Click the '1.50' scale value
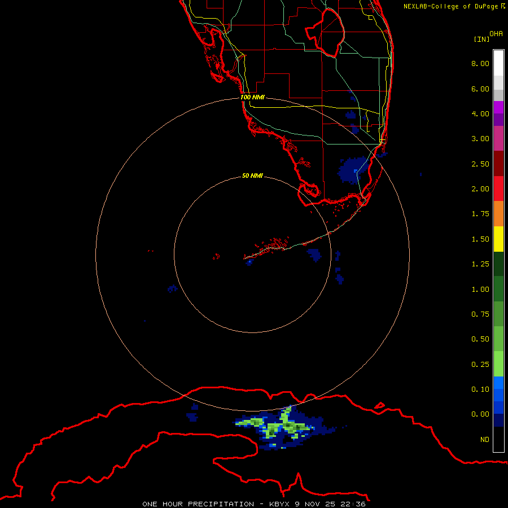The image size is (508, 508). [x=480, y=239]
